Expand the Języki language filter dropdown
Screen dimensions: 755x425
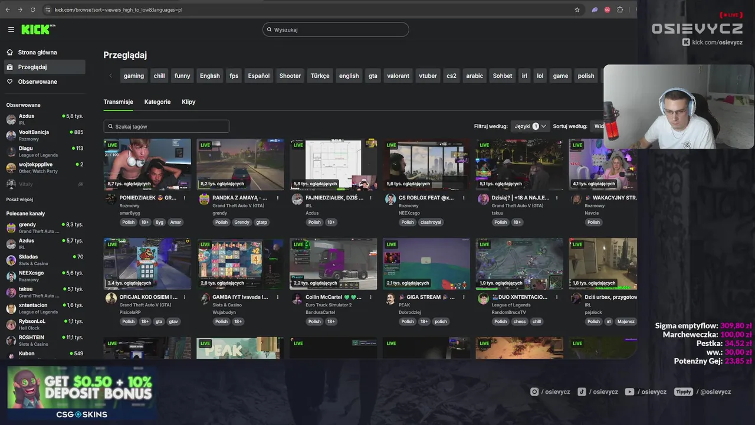pyautogui.click(x=530, y=126)
